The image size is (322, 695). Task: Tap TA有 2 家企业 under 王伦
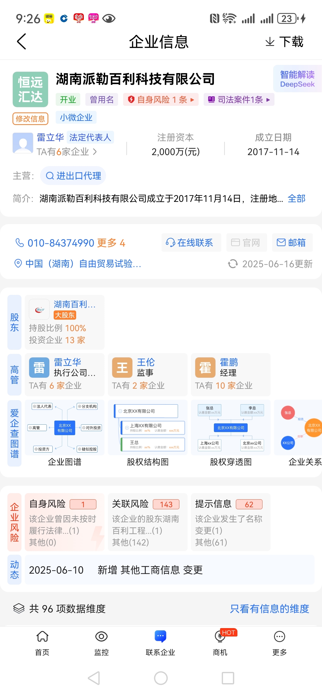[x=138, y=386]
